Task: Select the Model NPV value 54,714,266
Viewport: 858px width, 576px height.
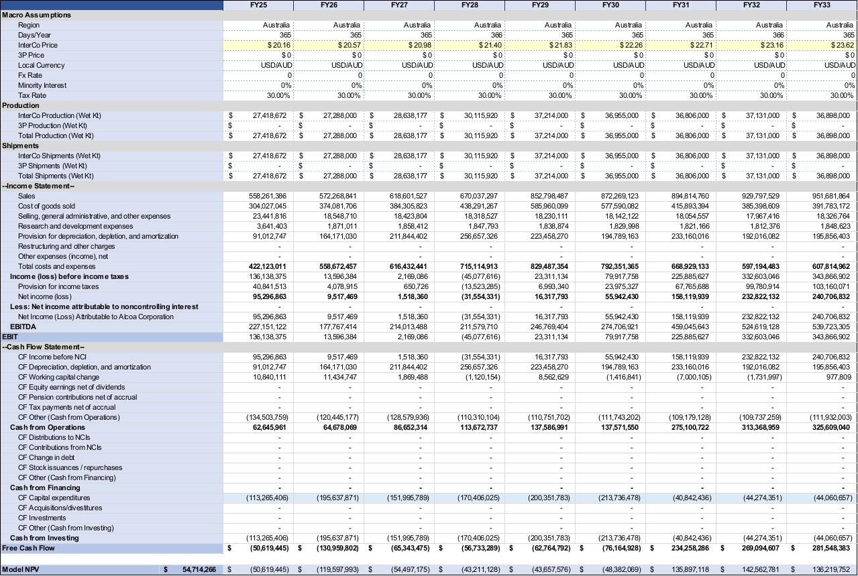Action: pos(191,569)
